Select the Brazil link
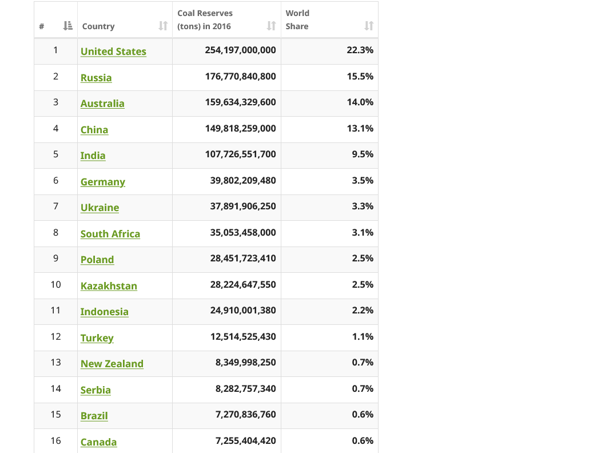Viewport: 605px width, 453px height. click(x=94, y=416)
